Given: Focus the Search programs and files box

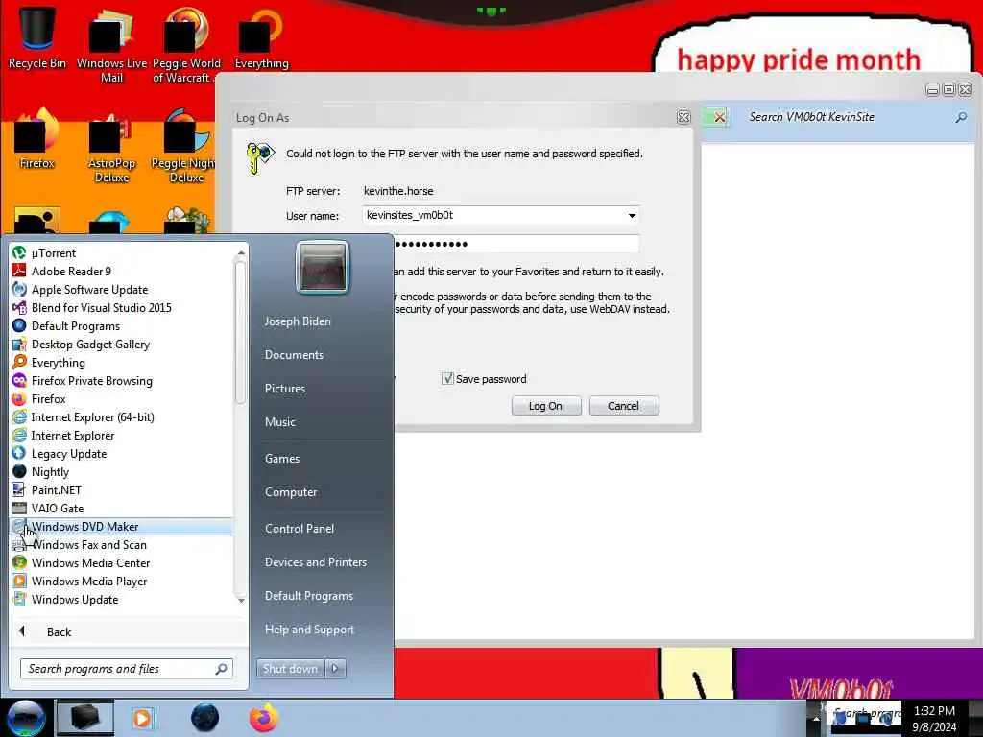Looking at the screenshot, I should tap(127, 669).
